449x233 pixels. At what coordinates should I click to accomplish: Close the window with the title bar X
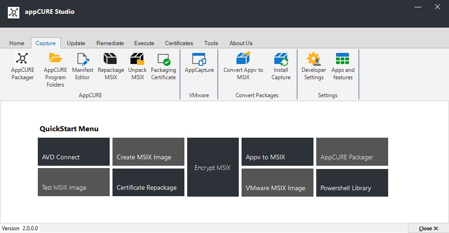click(x=437, y=7)
